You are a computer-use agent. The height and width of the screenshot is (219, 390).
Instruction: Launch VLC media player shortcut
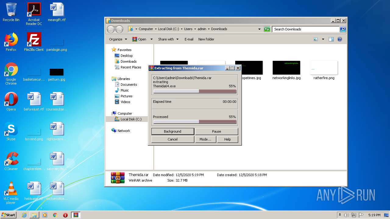11,193
